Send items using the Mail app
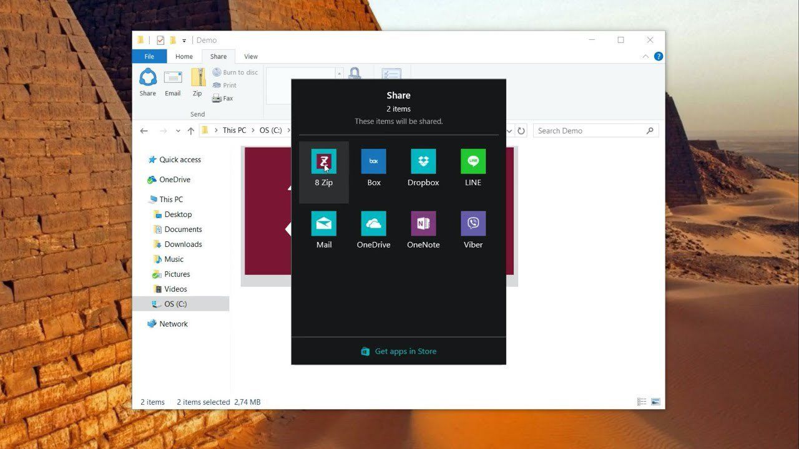The width and height of the screenshot is (799, 449). [324, 231]
